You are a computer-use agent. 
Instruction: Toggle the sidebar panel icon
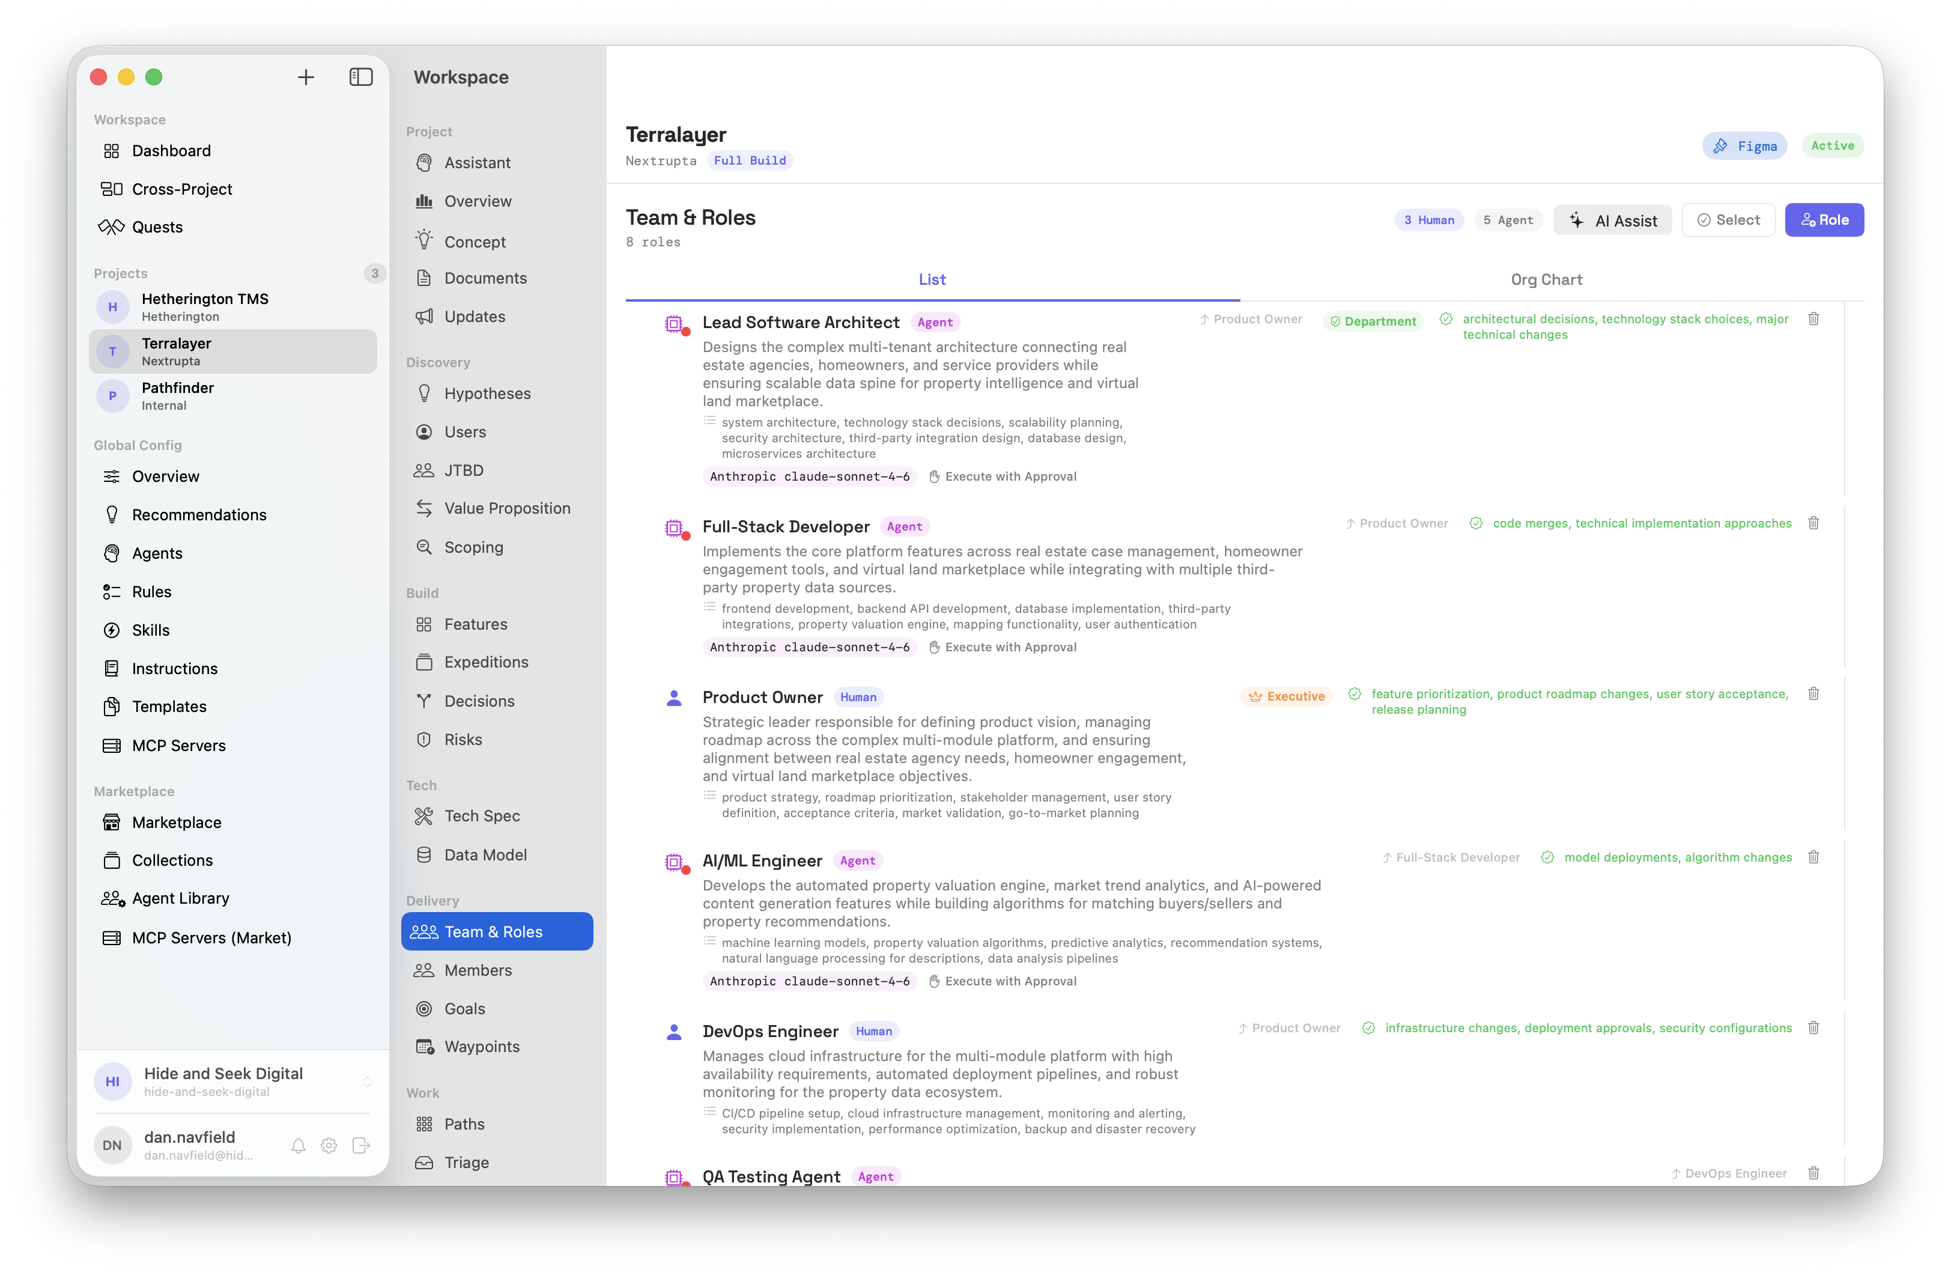pyautogui.click(x=360, y=77)
